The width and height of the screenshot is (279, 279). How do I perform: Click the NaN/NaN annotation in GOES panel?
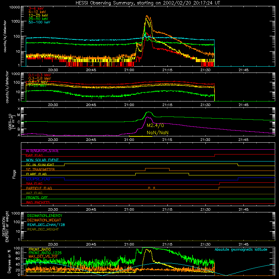(158, 133)
